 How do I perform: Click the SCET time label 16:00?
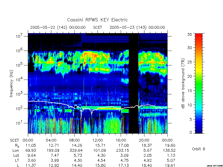pos(121,140)
